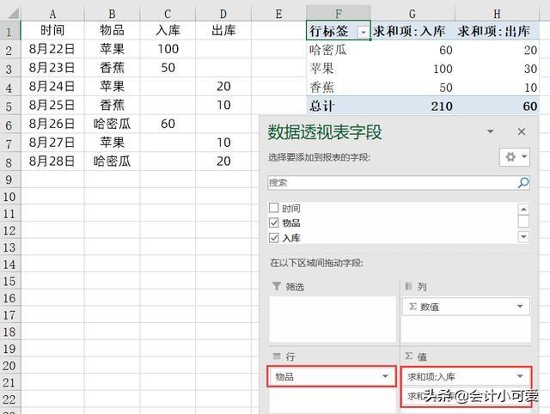Click pivot row label 哈密瓜
Screen dimensions: 550x414
click(x=339, y=50)
